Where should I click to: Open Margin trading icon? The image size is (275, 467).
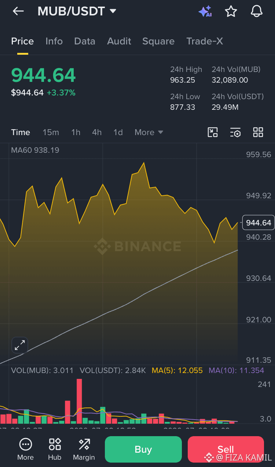click(84, 449)
